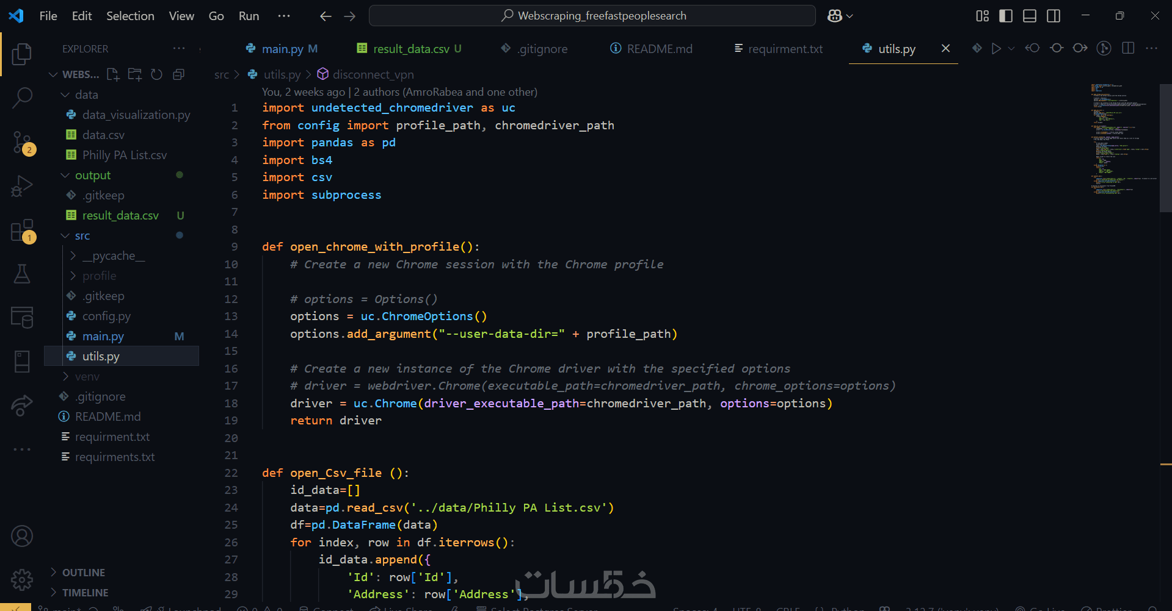Open the Live Share arrow view

coord(22,405)
